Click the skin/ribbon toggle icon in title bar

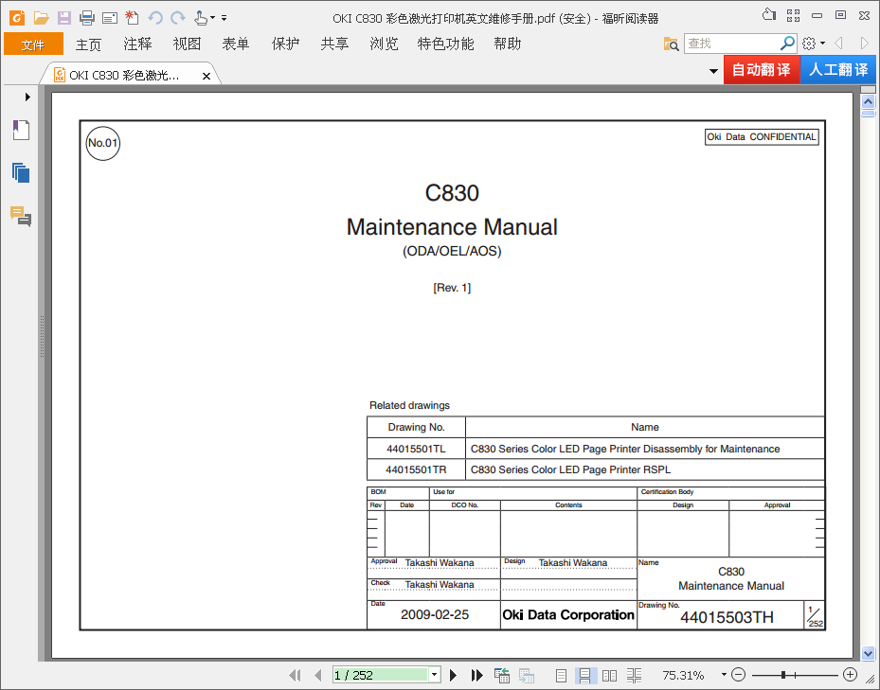click(769, 15)
